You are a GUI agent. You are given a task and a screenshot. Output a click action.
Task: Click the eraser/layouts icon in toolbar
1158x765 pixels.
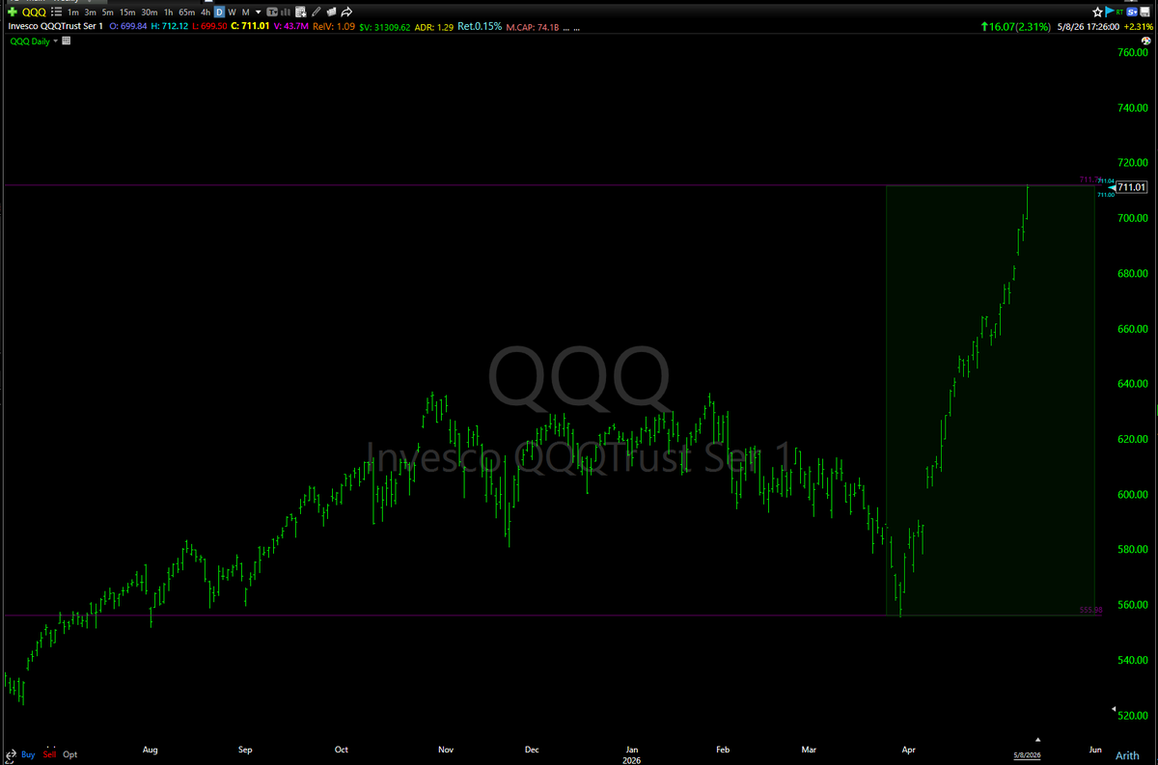pyautogui.click(x=331, y=13)
